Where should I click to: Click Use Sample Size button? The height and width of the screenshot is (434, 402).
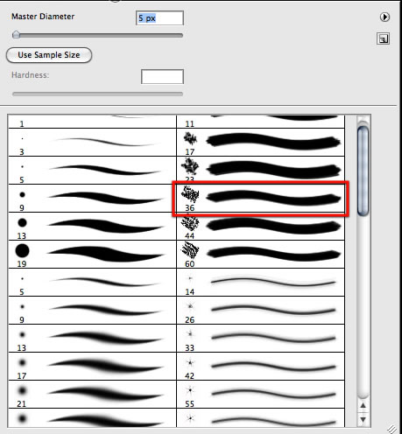[x=49, y=55]
